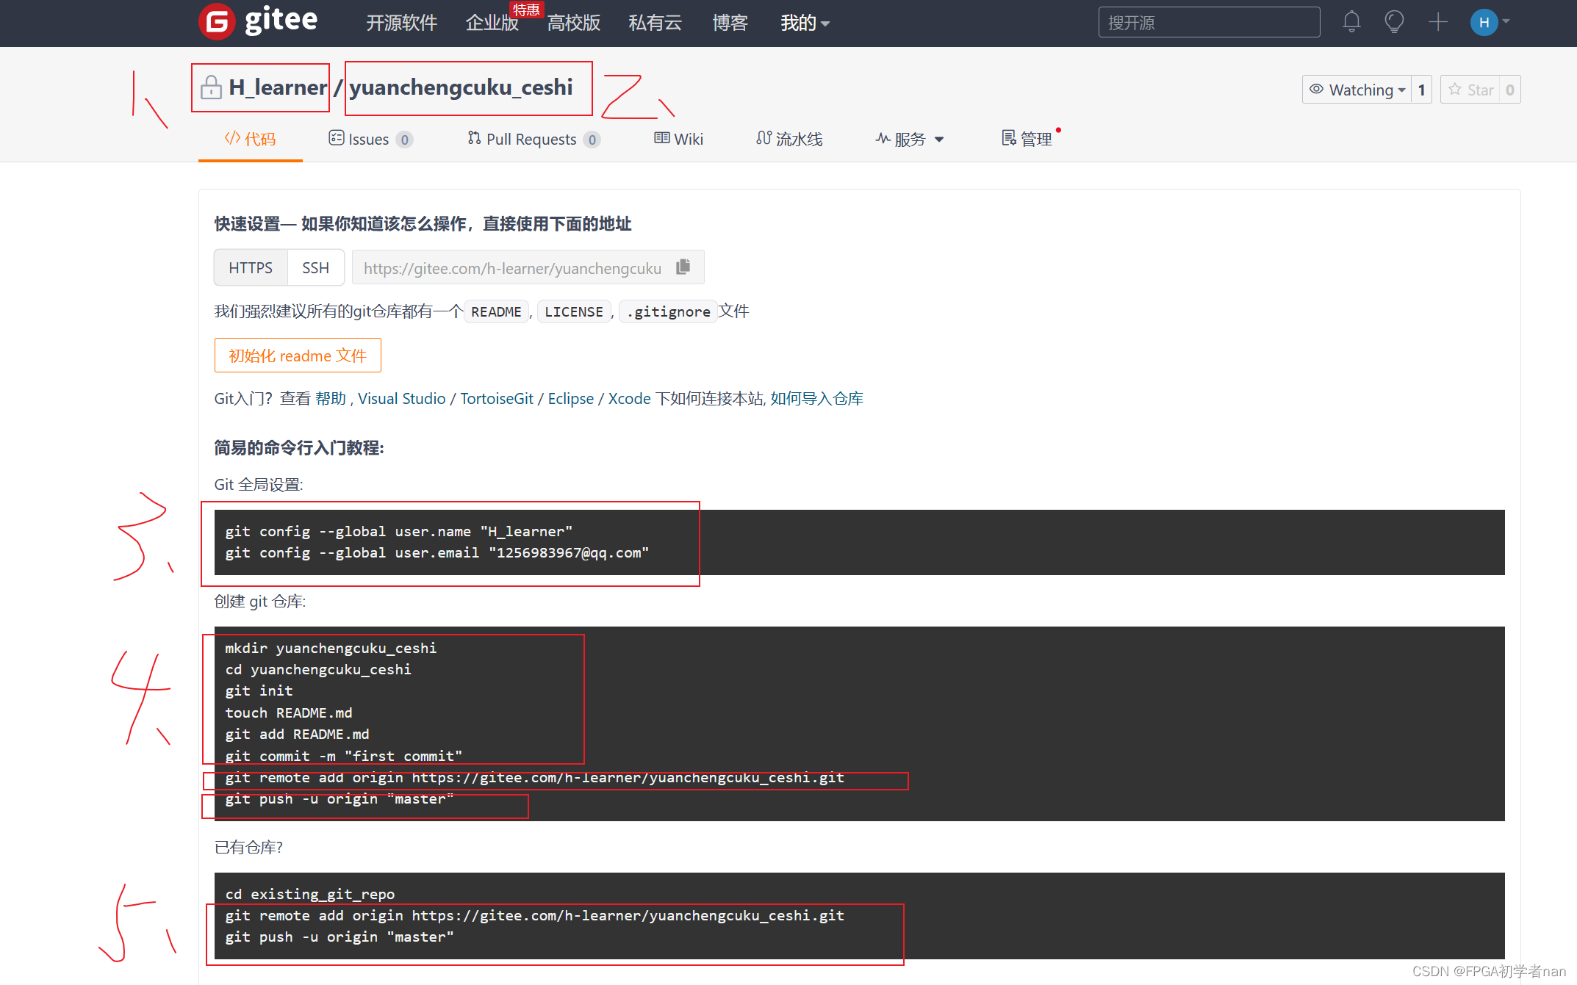
Task: Click the README code label
Action: (x=496, y=311)
